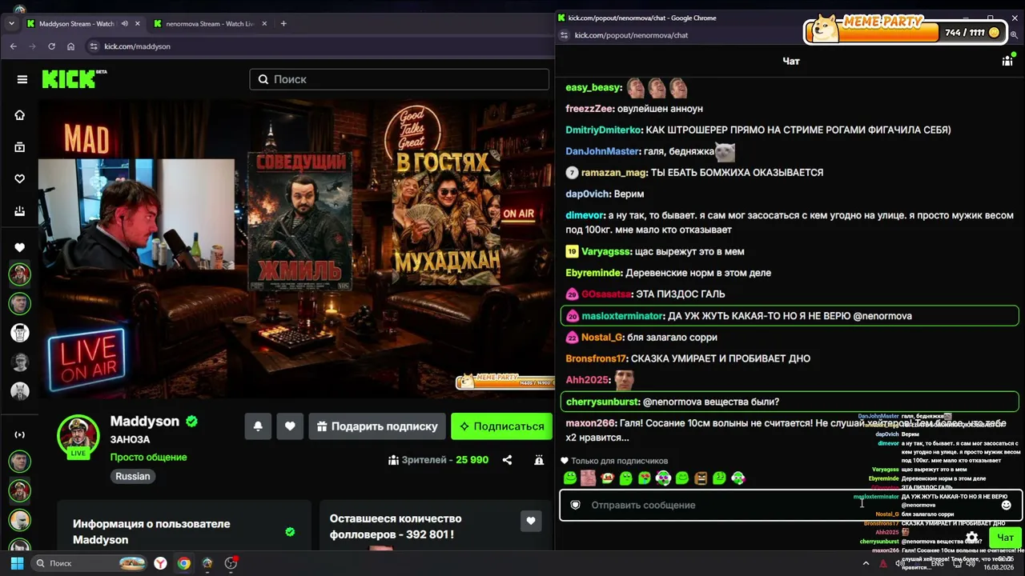This screenshot has height=576, width=1025.
Task: Click the heart on the followers-goal panel
Action: (531, 522)
